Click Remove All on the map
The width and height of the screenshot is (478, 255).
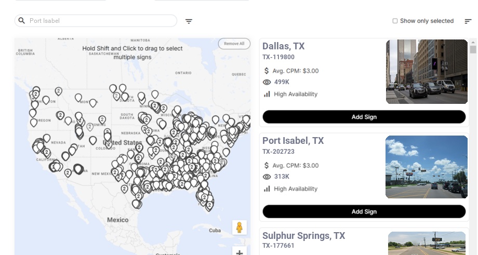pyautogui.click(x=234, y=44)
